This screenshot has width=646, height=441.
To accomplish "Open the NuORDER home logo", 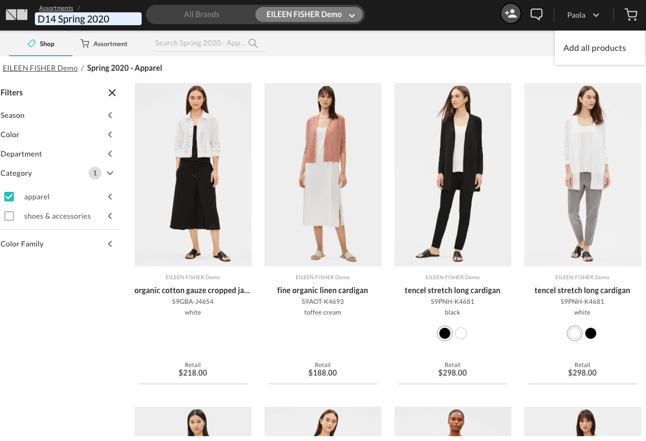I will click(x=17, y=14).
